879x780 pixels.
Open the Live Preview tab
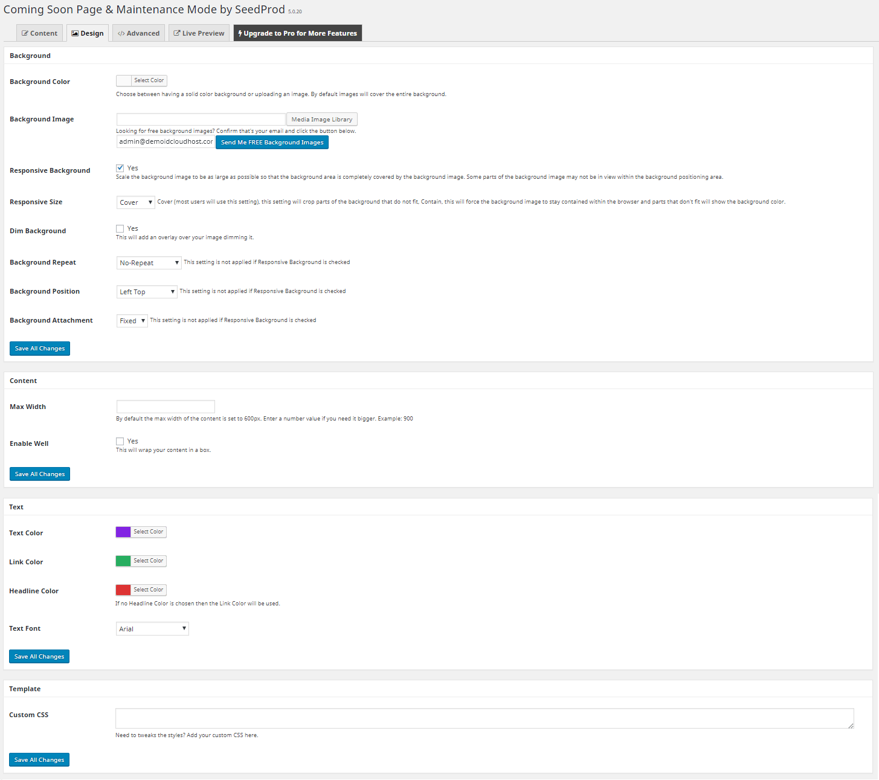click(199, 33)
